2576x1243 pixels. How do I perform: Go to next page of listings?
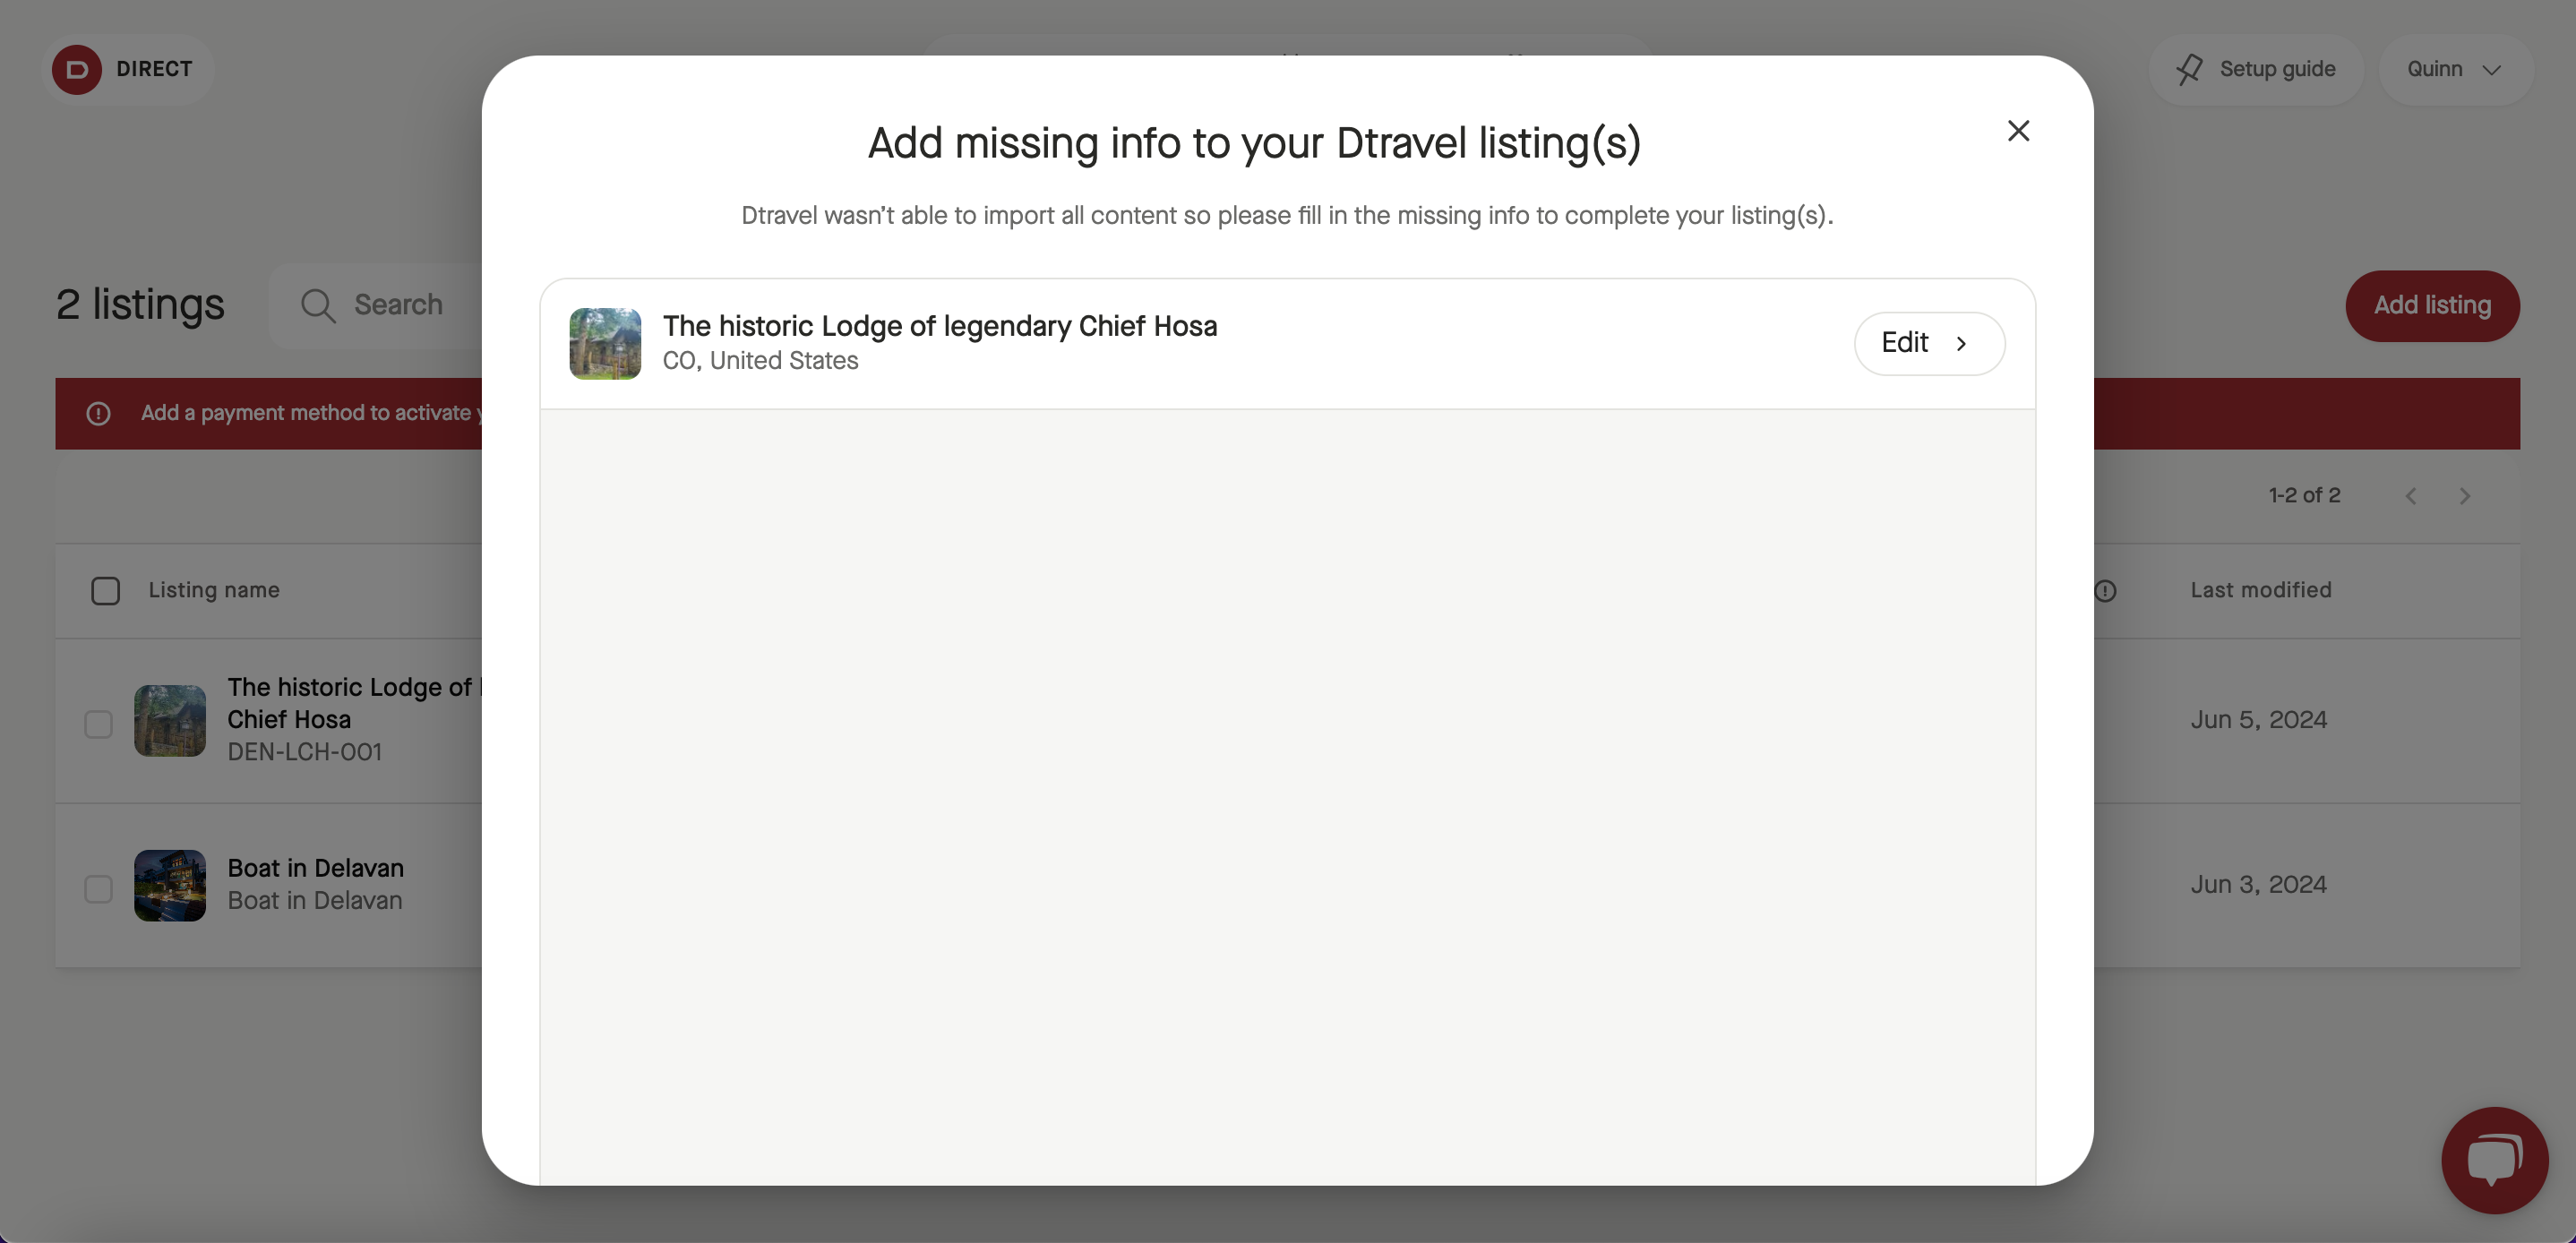pos(2465,496)
